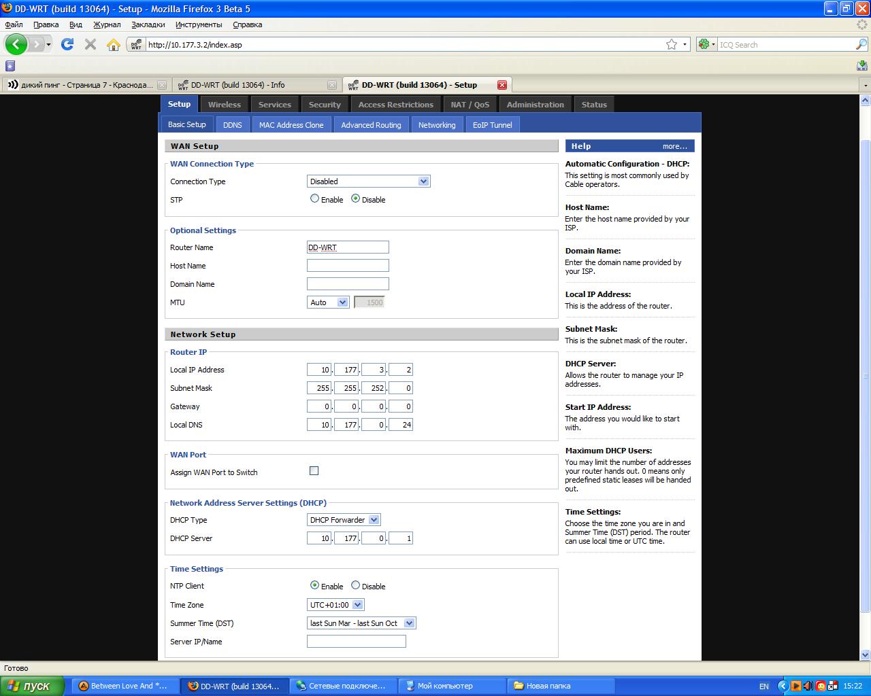Viewport: 871px width, 696px height.
Task: Click the stop loading X icon
Action: 91,44
